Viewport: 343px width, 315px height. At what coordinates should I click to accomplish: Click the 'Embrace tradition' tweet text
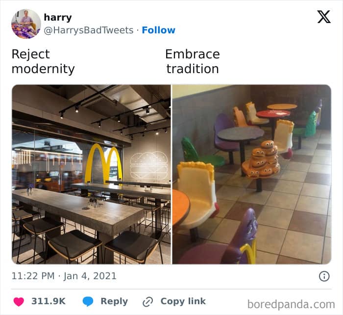(193, 61)
